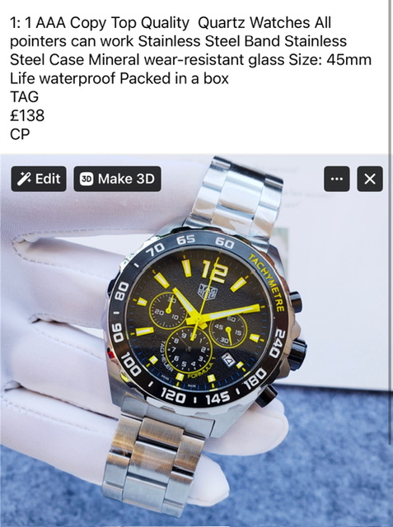Close the photo viewer with the X

pyautogui.click(x=370, y=179)
